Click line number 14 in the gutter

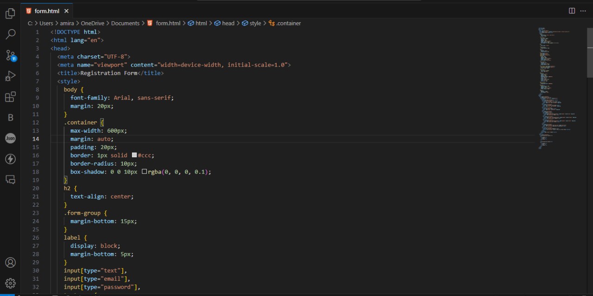click(36, 139)
